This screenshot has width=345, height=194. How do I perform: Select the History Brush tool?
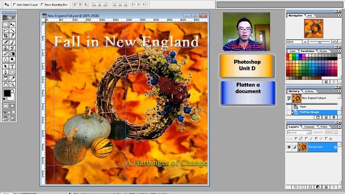(12, 48)
